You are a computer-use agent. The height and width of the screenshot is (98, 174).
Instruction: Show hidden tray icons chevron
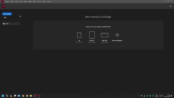139,96
